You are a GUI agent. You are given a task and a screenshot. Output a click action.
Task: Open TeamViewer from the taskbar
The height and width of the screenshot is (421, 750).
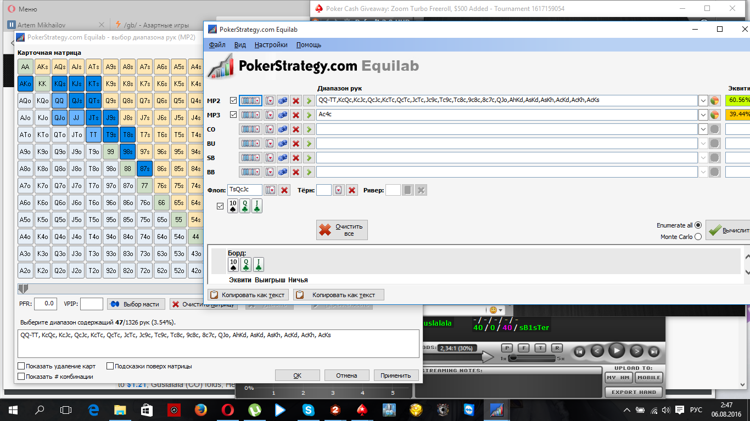(468, 409)
